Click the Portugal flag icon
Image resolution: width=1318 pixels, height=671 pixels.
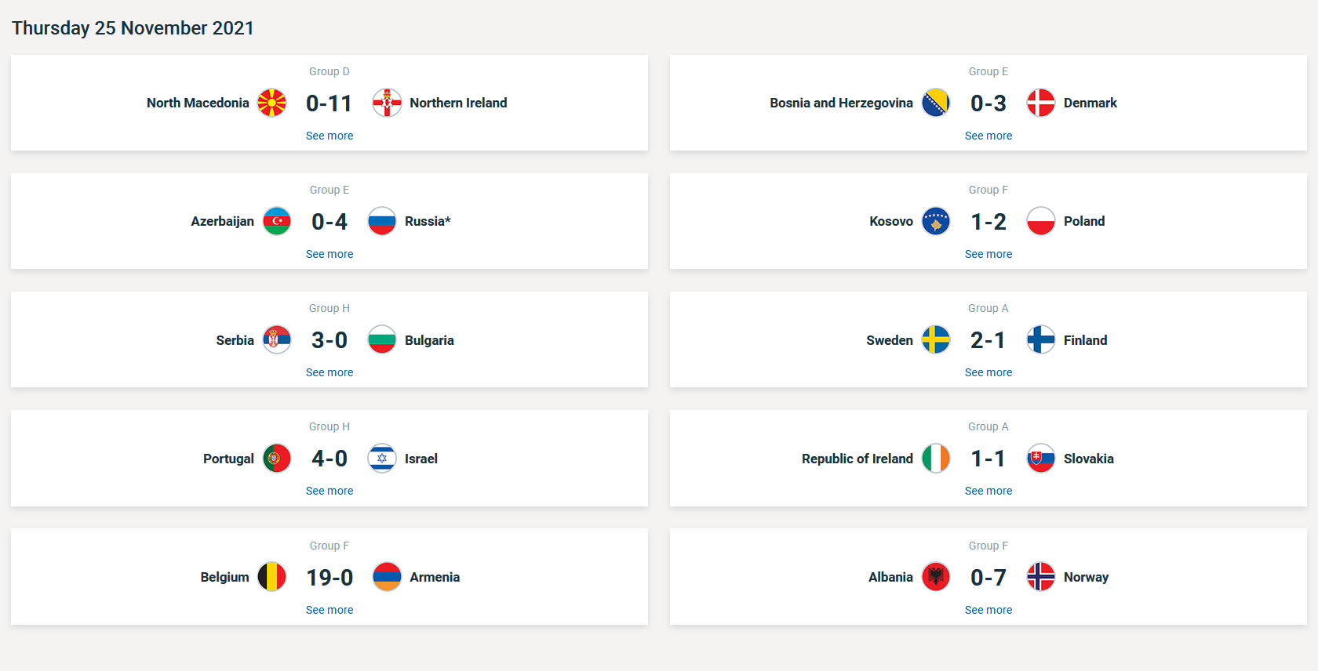click(x=277, y=459)
